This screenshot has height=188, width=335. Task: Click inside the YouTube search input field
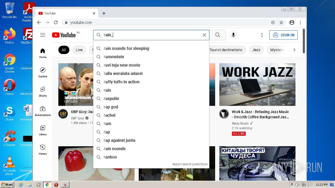(x=152, y=35)
